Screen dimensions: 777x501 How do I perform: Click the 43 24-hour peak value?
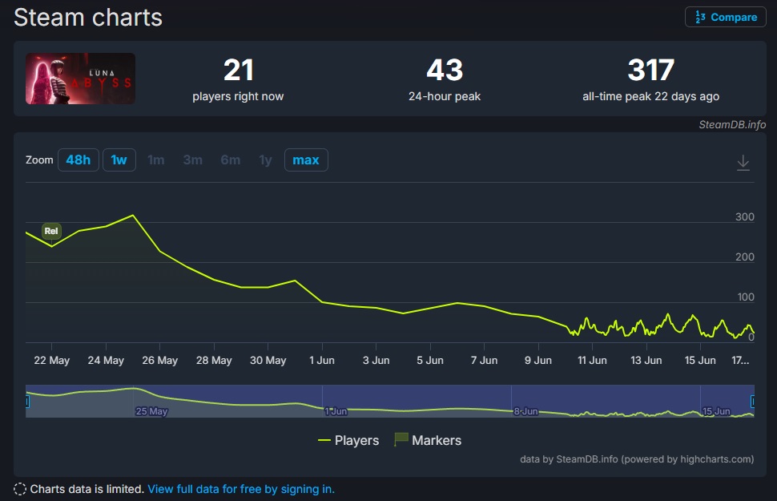coord(445,70)
